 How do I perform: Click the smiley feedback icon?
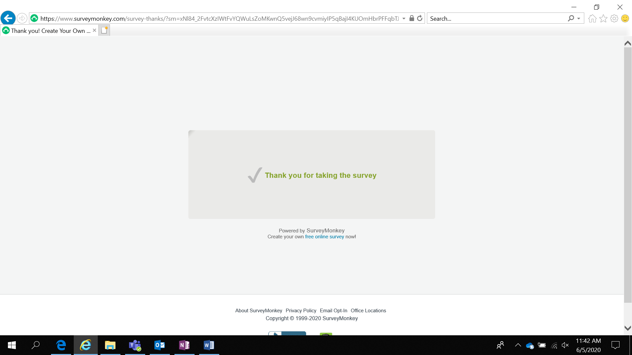pos(625,18)
